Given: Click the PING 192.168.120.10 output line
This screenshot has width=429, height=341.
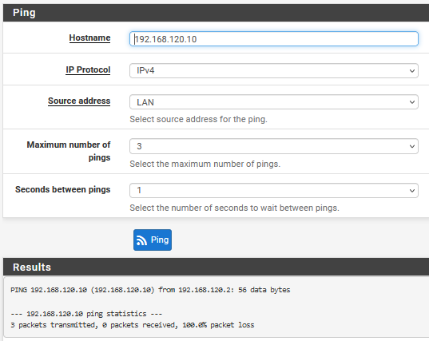Looking at the screenshot, I should click(150, 290).
